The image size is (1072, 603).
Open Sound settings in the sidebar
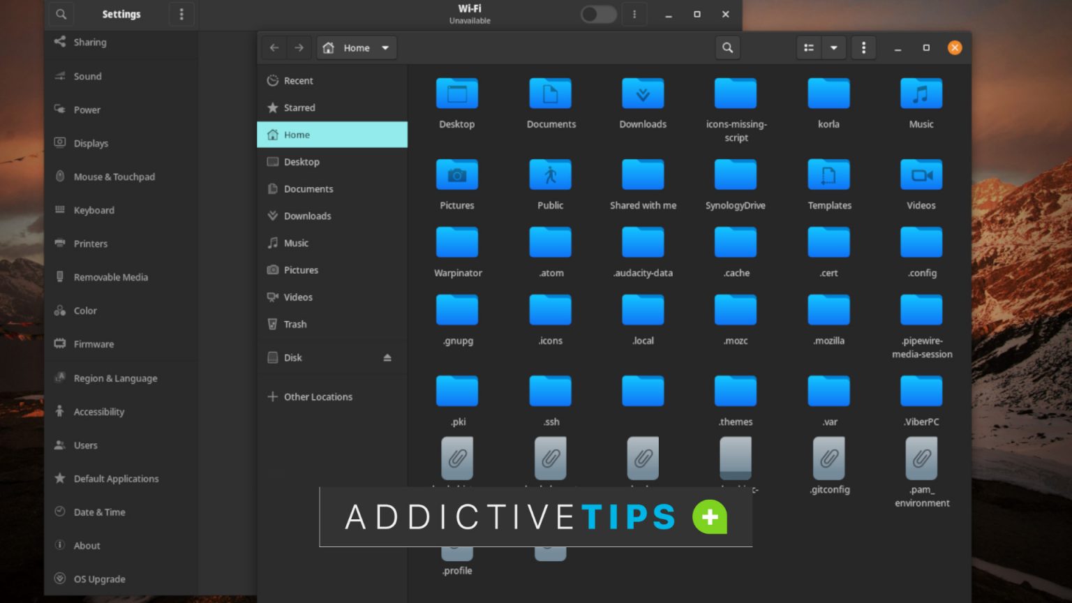point(87,76)
